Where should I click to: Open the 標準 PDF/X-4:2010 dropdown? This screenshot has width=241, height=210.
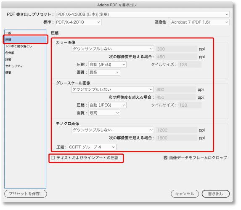click(78, 22)
